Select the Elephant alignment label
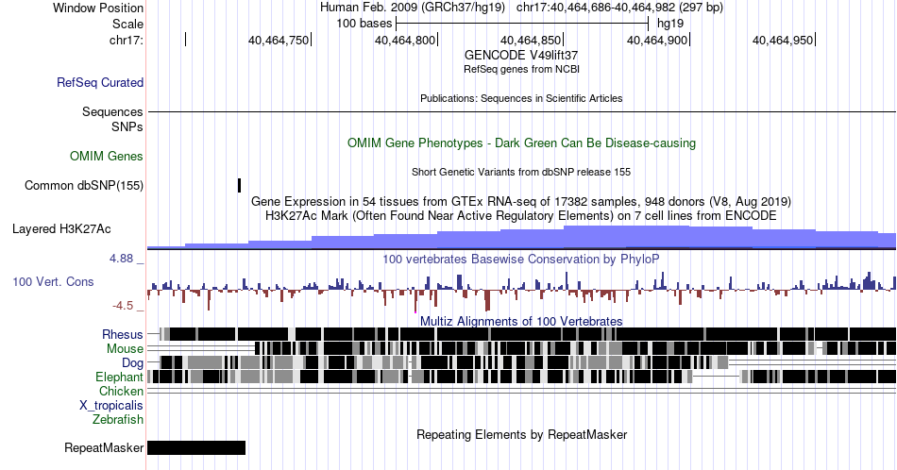 (x=120, y=377)
